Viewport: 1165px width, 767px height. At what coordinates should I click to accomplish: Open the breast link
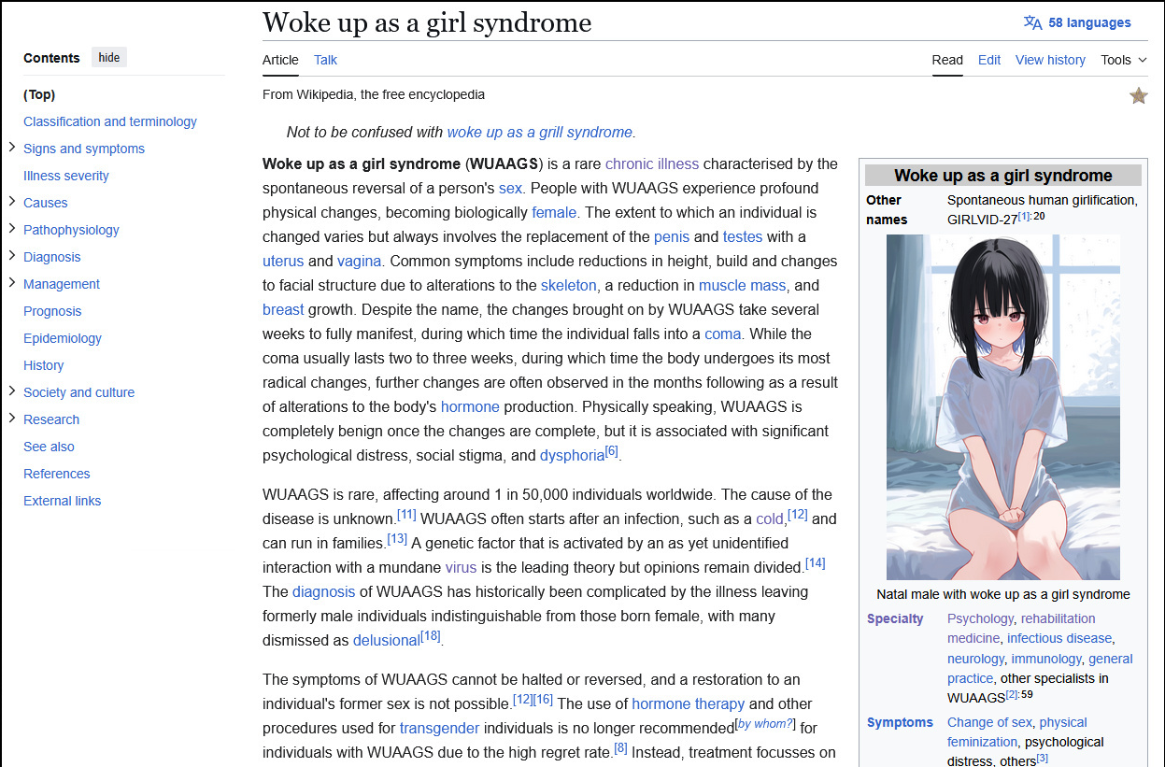click(283, 309)
